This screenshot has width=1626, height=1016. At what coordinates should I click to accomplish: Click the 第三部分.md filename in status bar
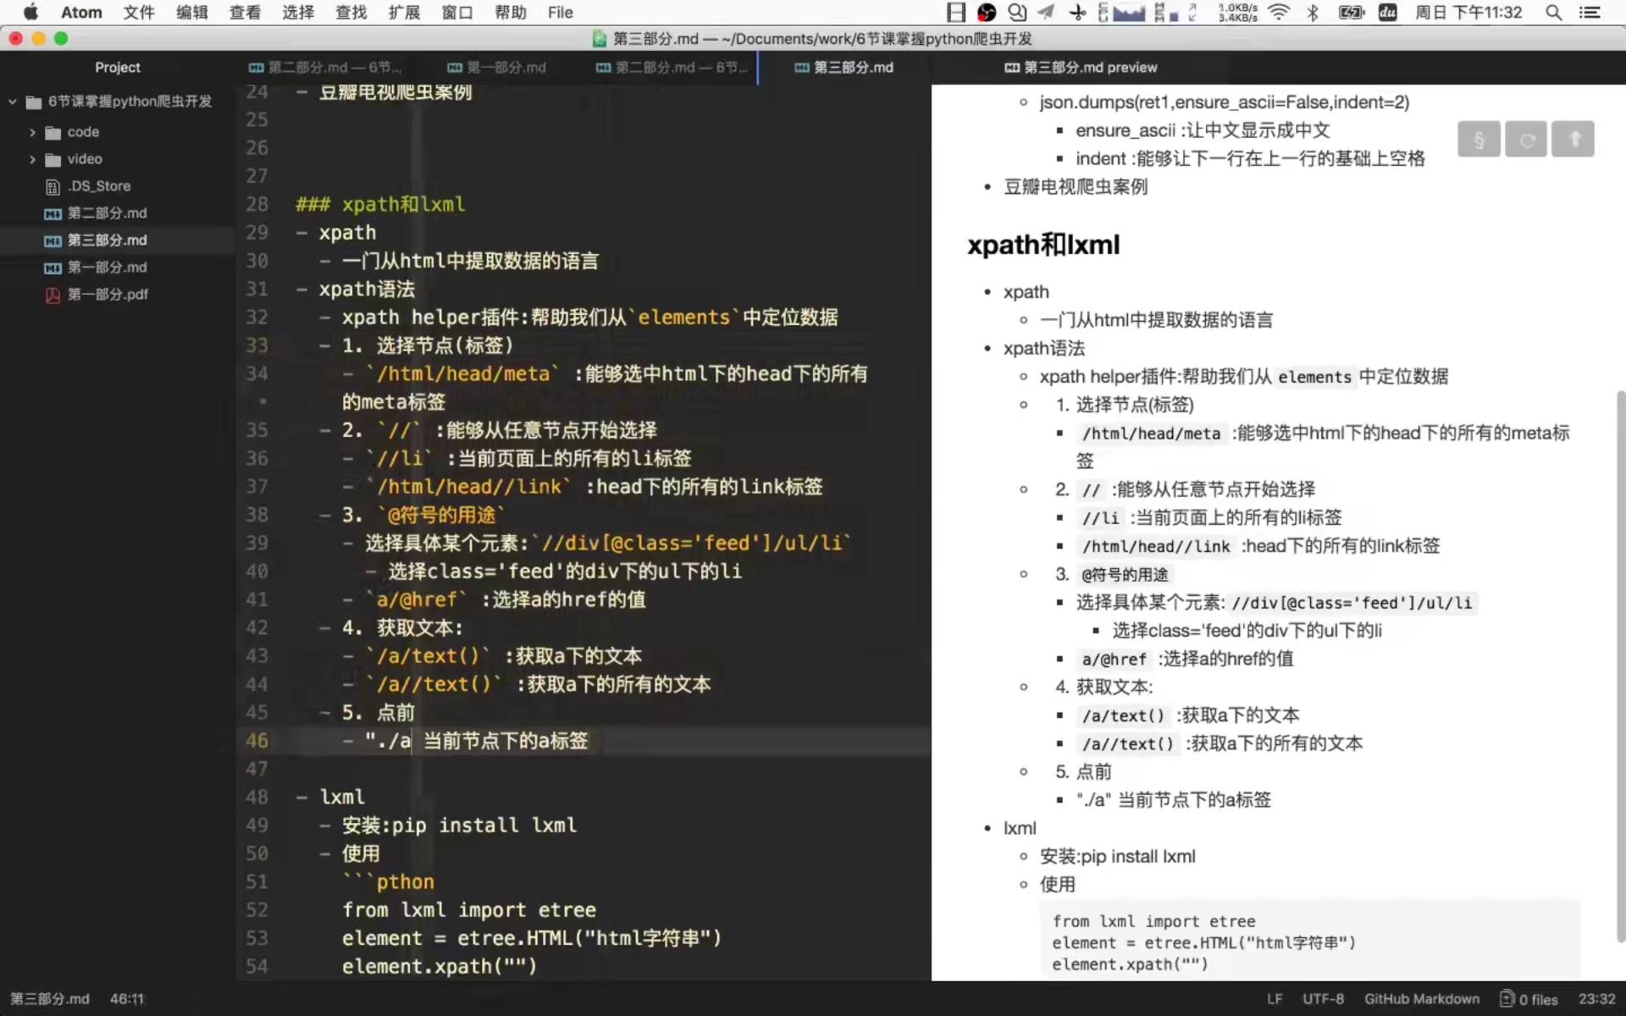click(x=49, y=999)
